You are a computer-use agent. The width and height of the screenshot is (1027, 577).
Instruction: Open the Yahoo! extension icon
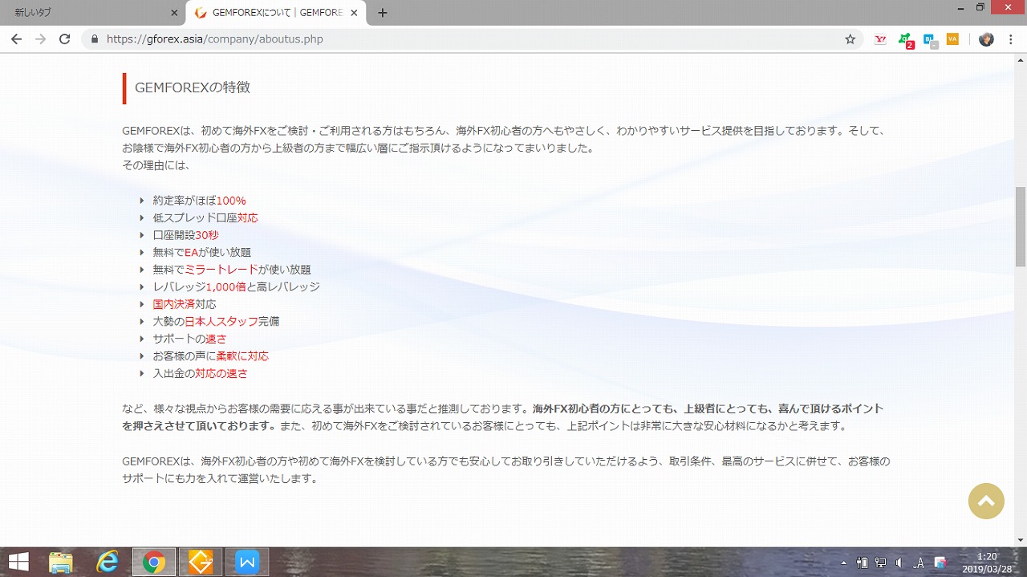[880, 39]
